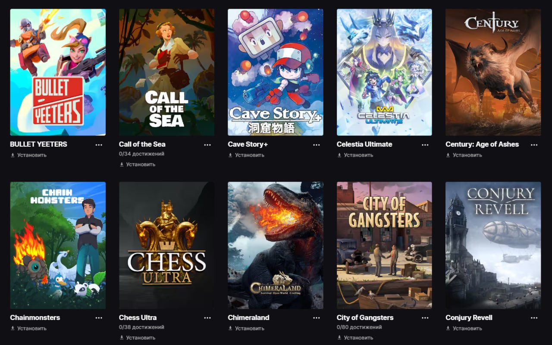552x345 pixels.
Task: Open the three-dot menu for Call of the Sea
Action: 207,145
